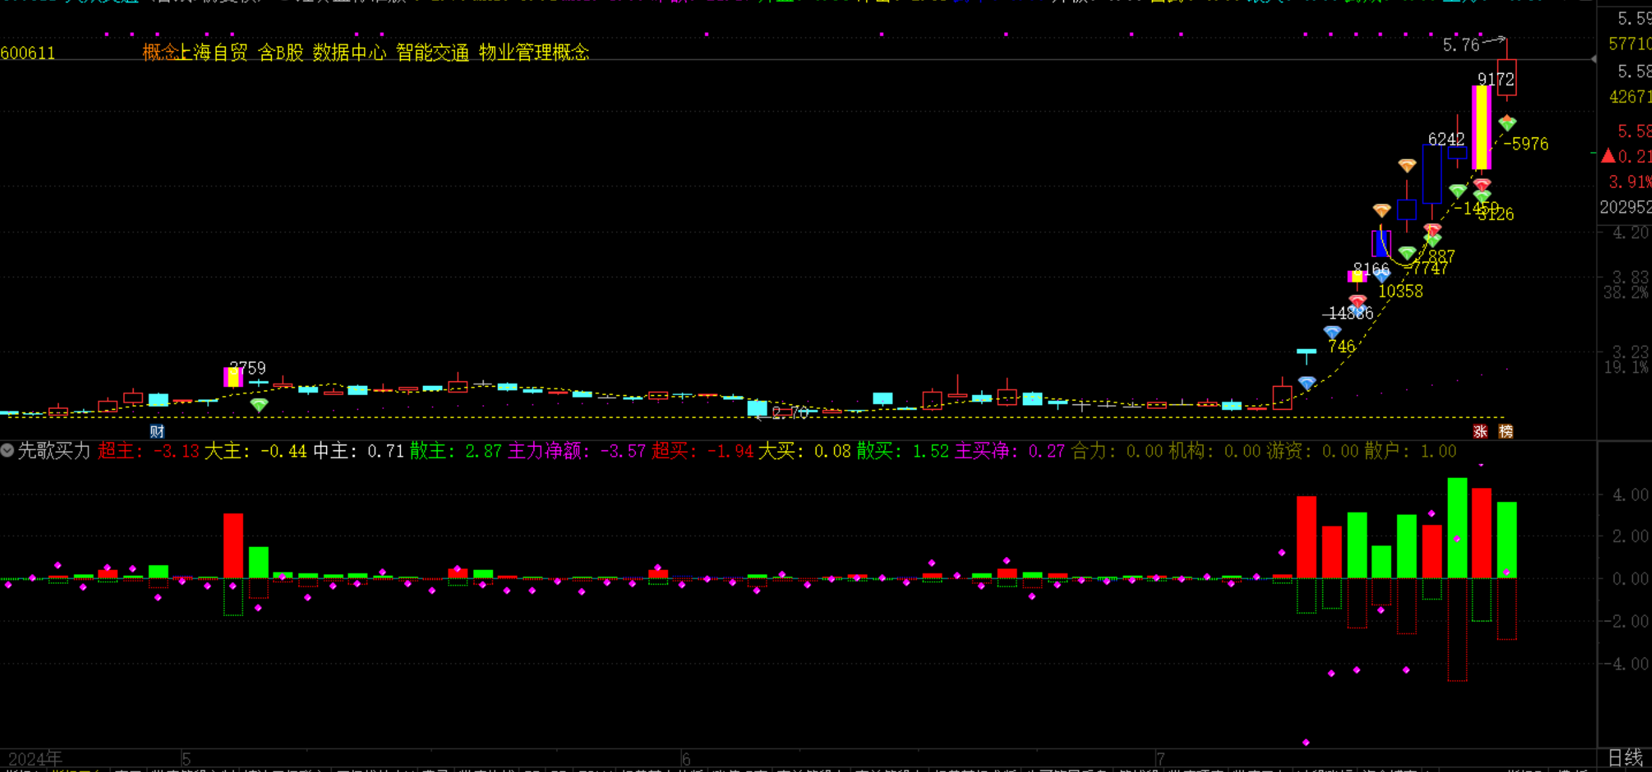Select the large blue hollow candle labeled 6242
The width and height of the screenshot is (1652, 772).
point(1432,174)
